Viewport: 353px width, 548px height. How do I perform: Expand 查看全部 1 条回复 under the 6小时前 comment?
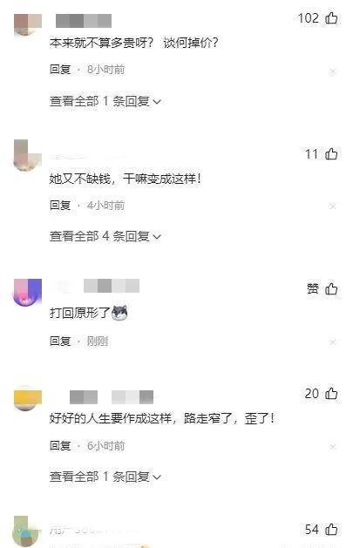(105, 477)
